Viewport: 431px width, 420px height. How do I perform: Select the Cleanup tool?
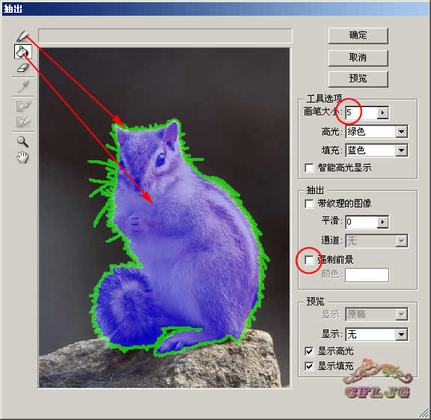[22, 106]
